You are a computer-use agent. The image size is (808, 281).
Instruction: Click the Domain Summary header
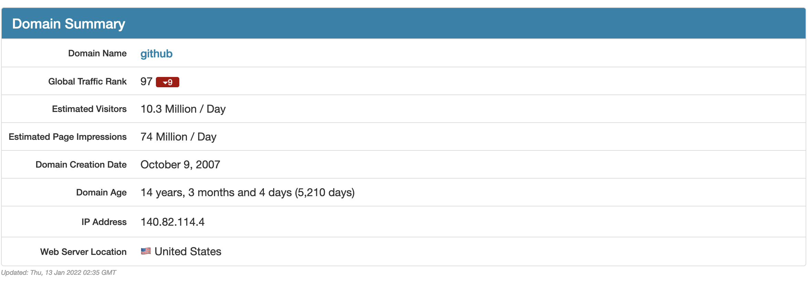coord(68,24)
